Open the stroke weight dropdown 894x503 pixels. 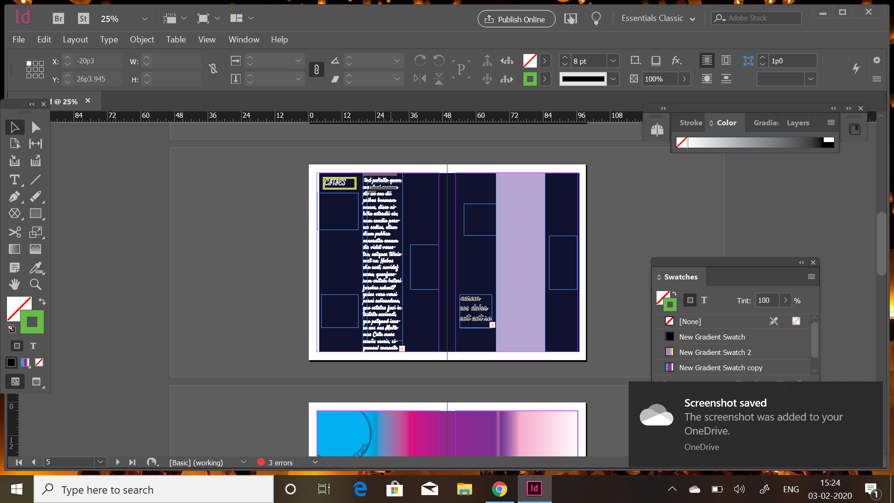(613, 61)
